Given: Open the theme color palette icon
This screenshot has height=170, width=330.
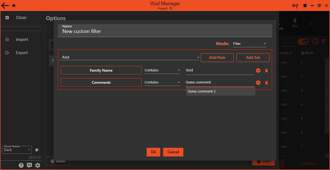Looking at the screenshot, I should [37, 150].
